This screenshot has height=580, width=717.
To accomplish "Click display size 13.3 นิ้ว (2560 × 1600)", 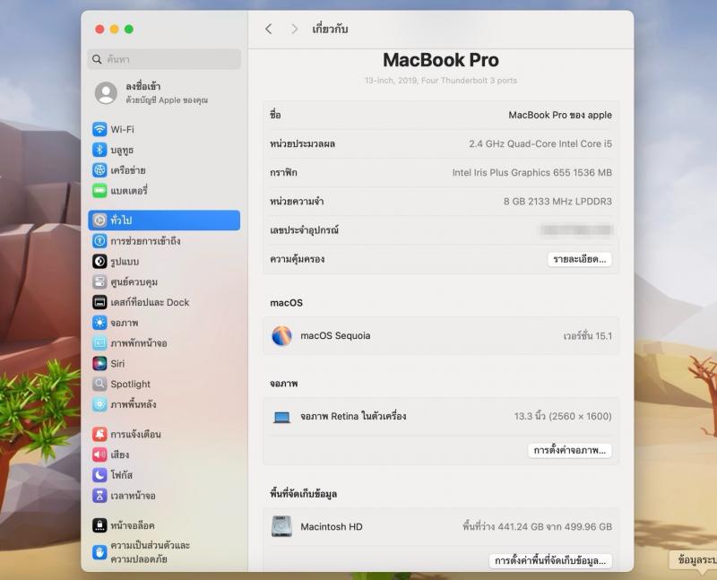I will [x=563, y=416].
